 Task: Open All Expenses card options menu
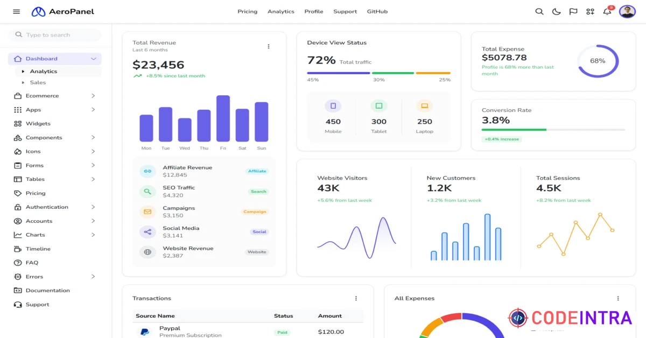click(618, 298)
